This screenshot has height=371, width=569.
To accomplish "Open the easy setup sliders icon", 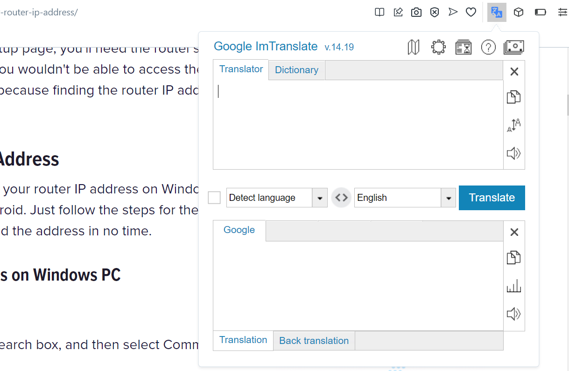I will (562, 12).
